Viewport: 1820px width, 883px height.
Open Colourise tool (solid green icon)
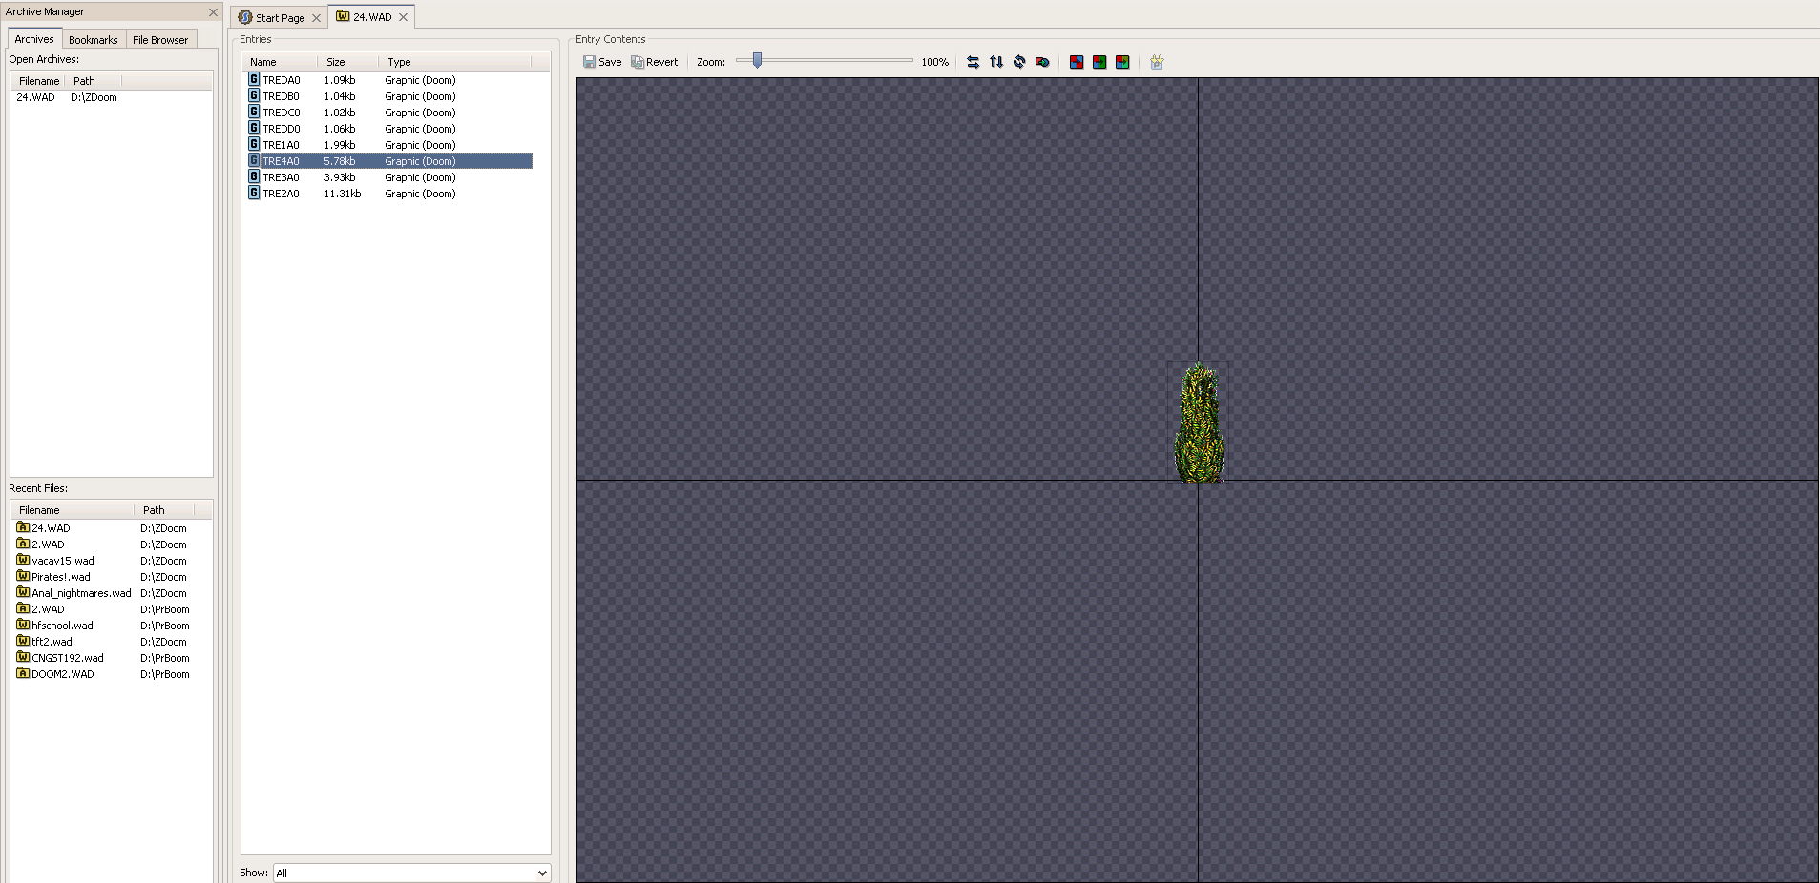[1099, 62]
